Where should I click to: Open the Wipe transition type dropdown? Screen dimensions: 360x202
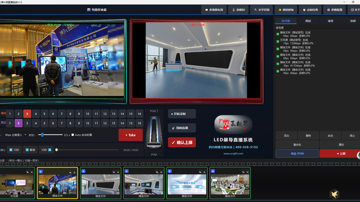point(16,134)
